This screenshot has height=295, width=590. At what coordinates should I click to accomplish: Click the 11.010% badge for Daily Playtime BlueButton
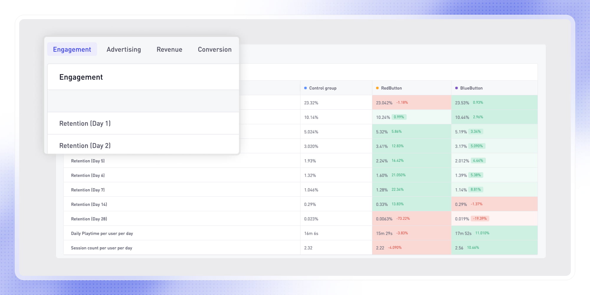[482, 233]
